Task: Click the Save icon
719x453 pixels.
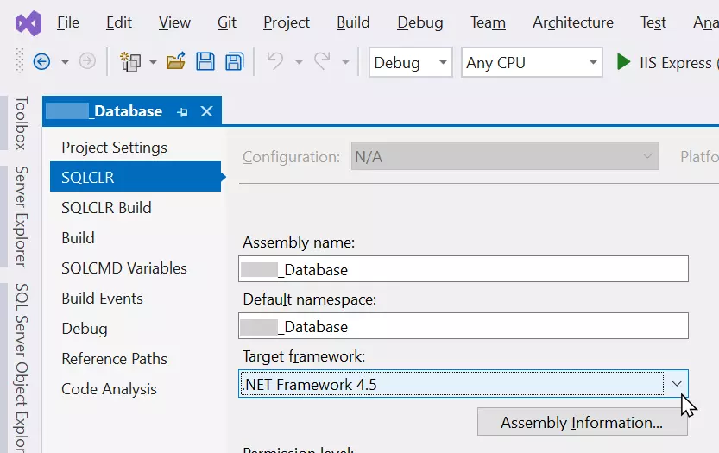Action: 205,61
